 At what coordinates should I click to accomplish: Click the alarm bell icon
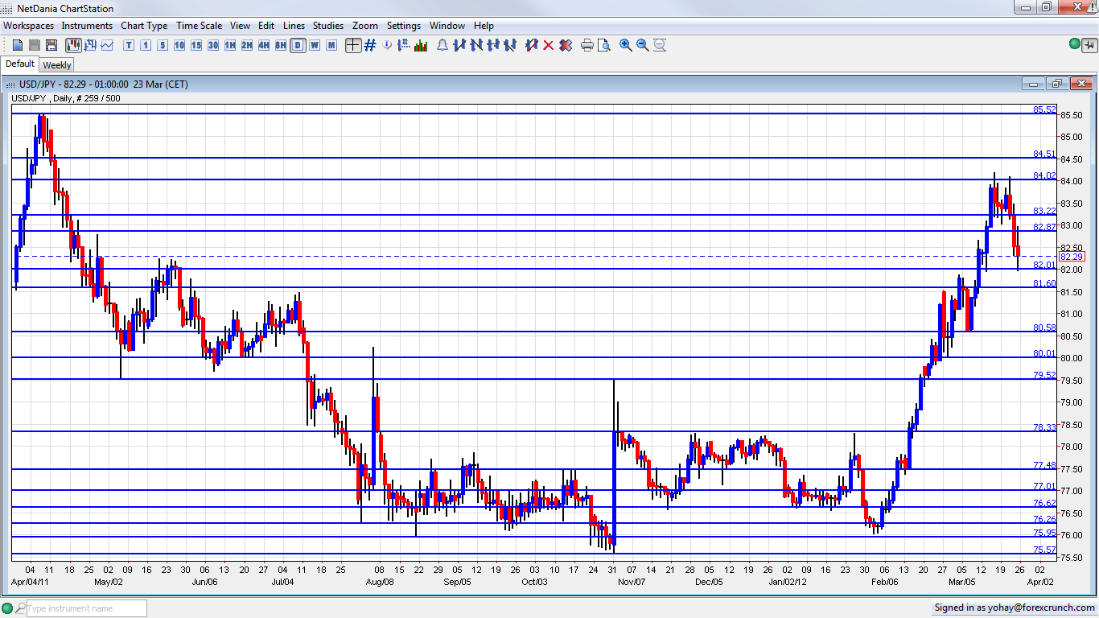point(442,46)
